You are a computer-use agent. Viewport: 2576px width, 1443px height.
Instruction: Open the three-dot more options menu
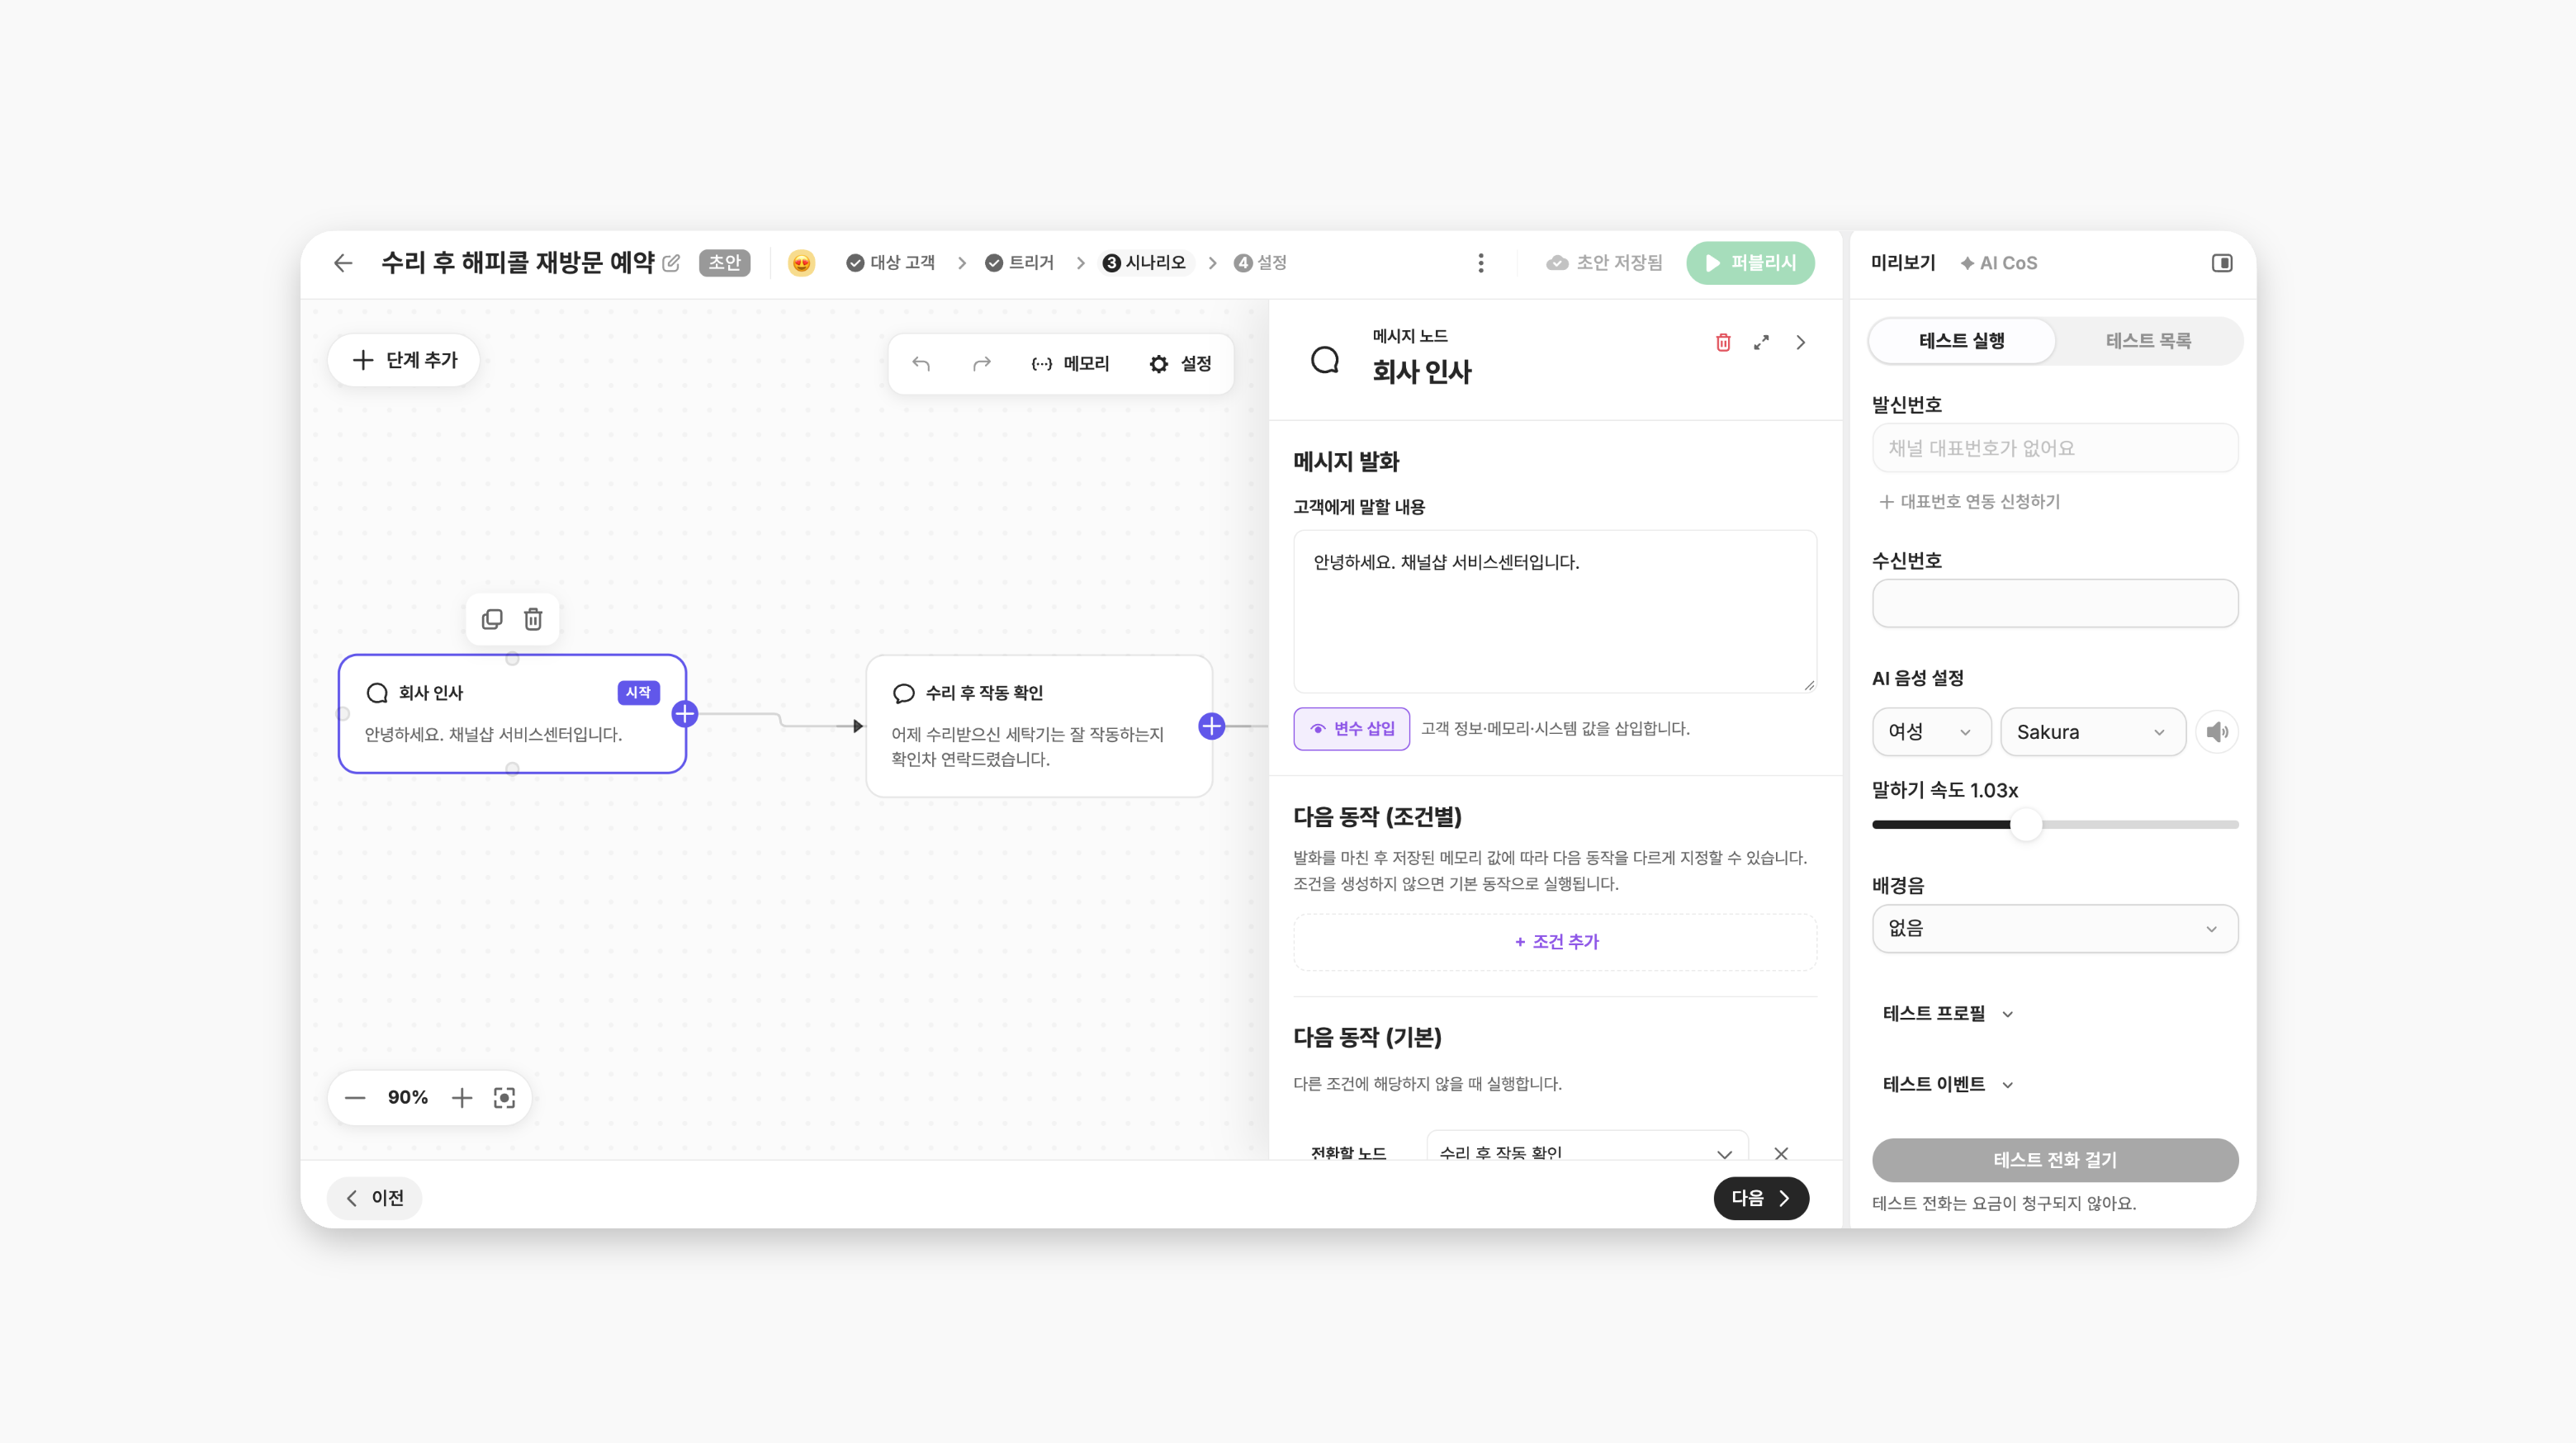click(x=1481, y=263)
